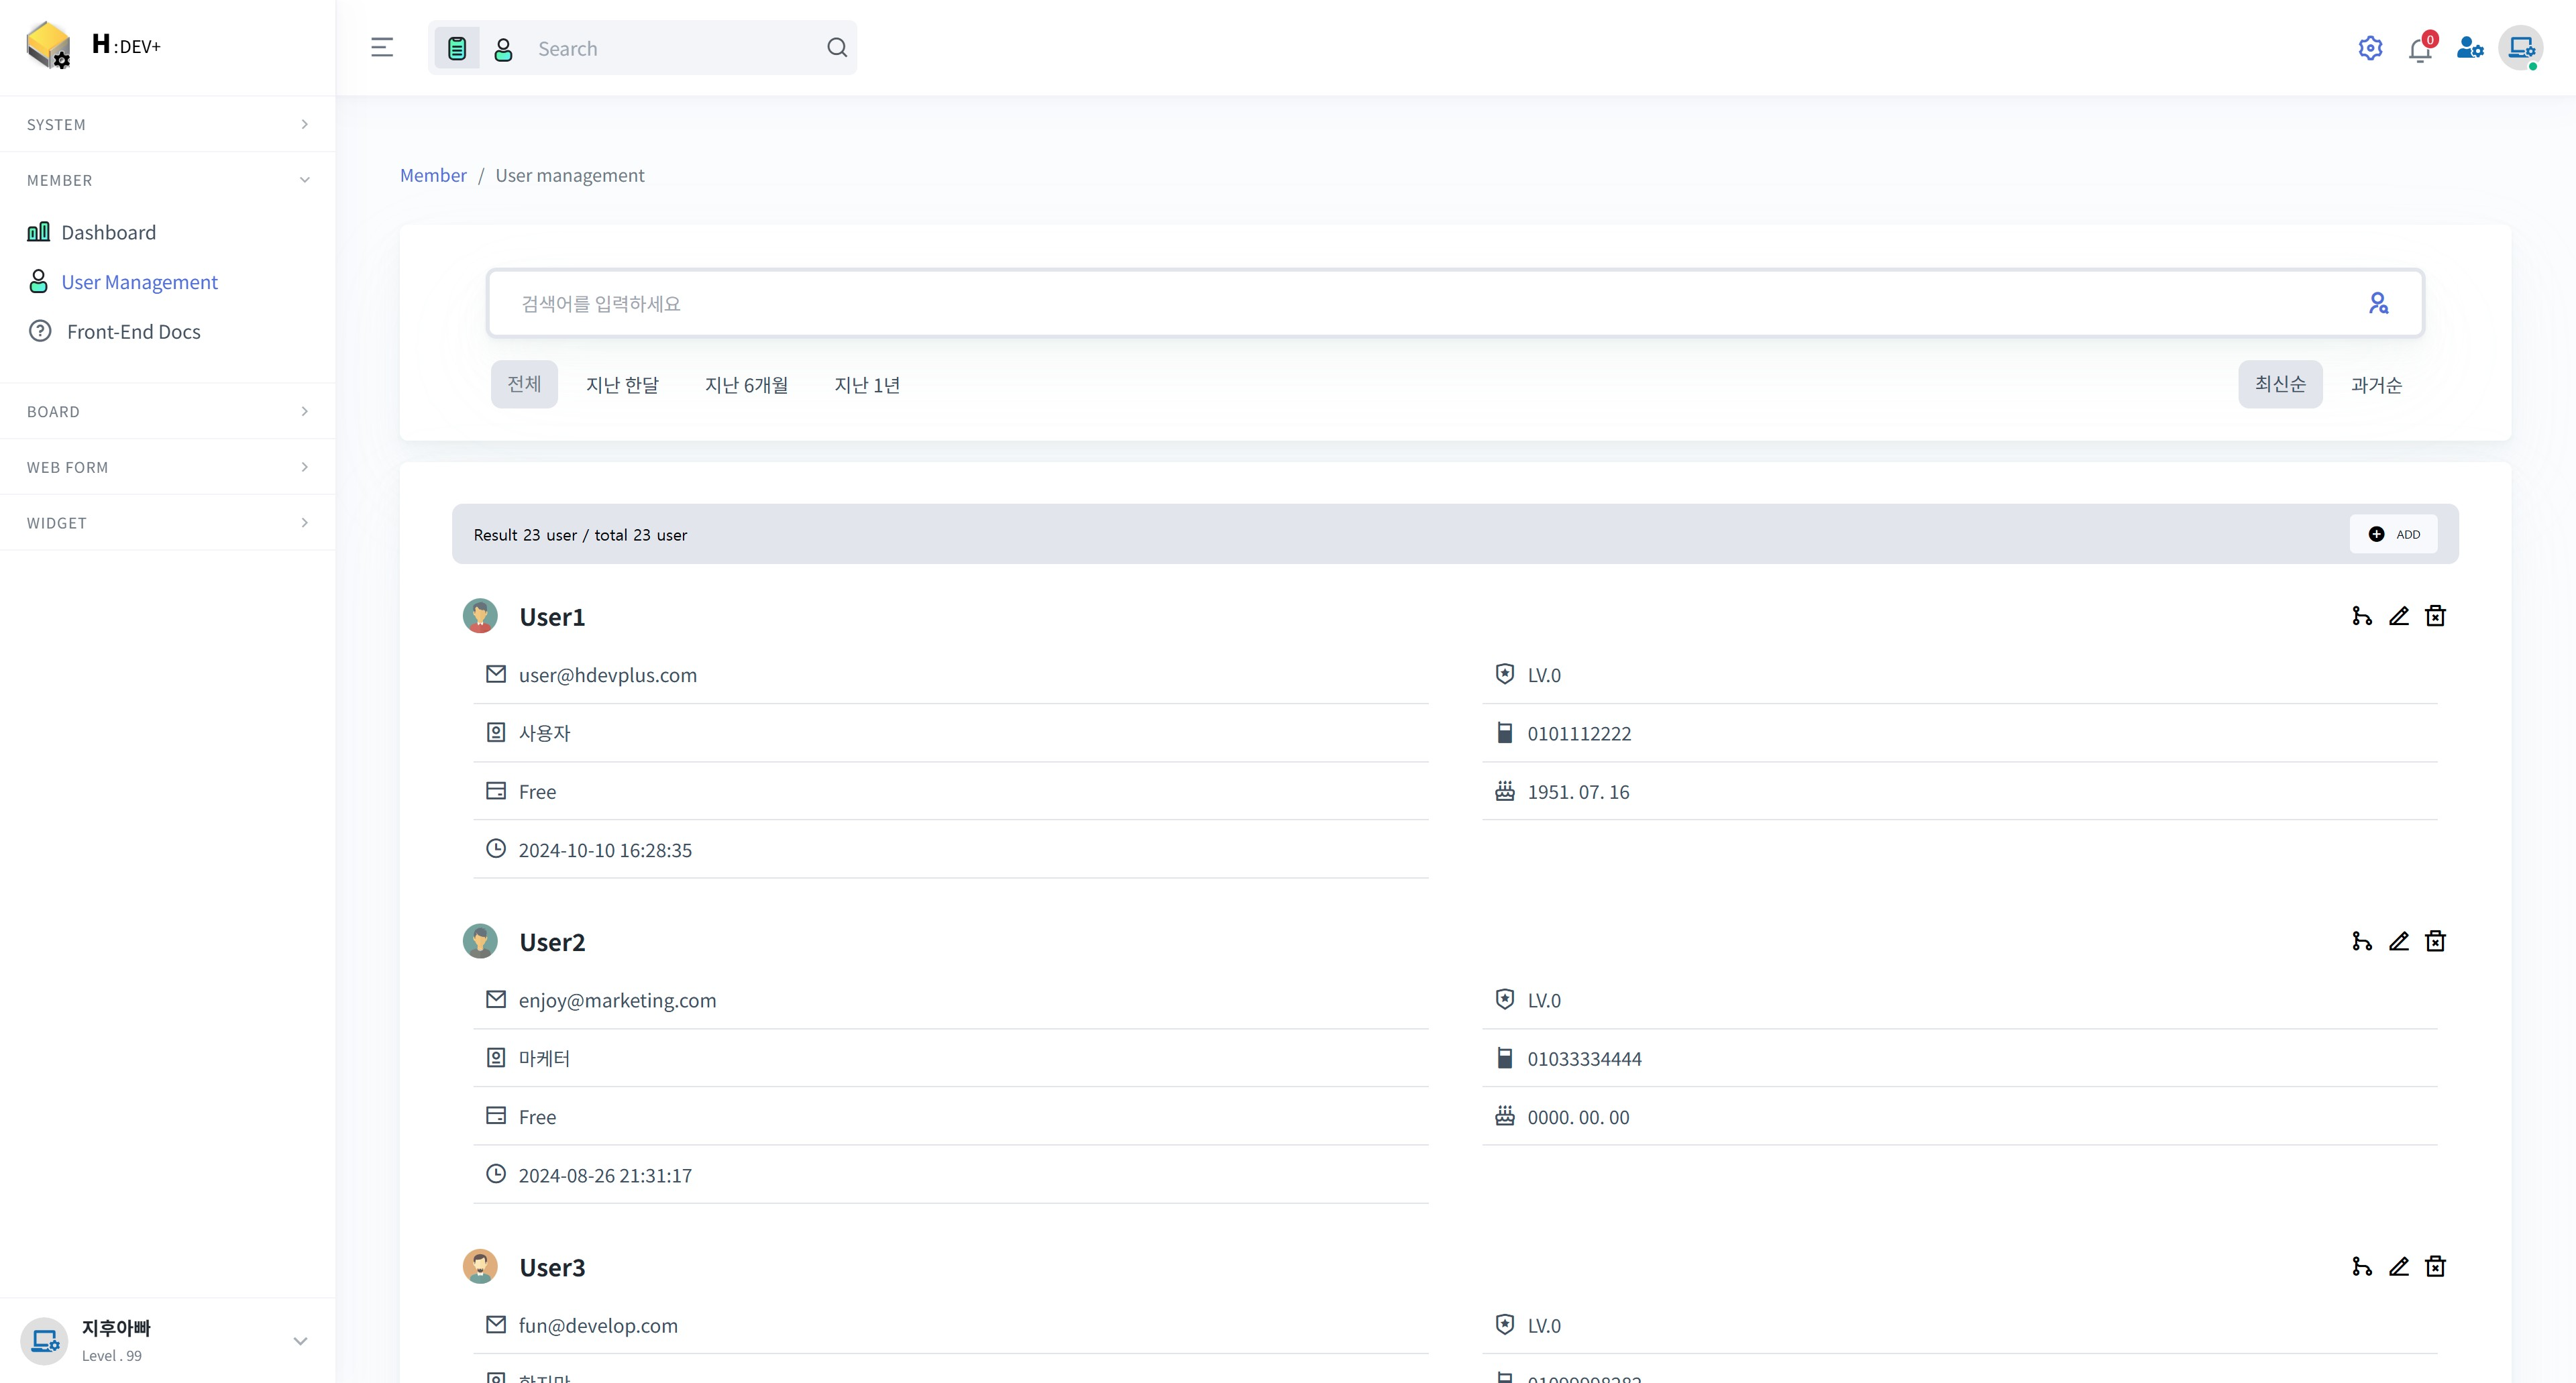Edit User3 with the pencil icon
This screenshot has width=2576, height=1383.
[x=2399, y=1266]
